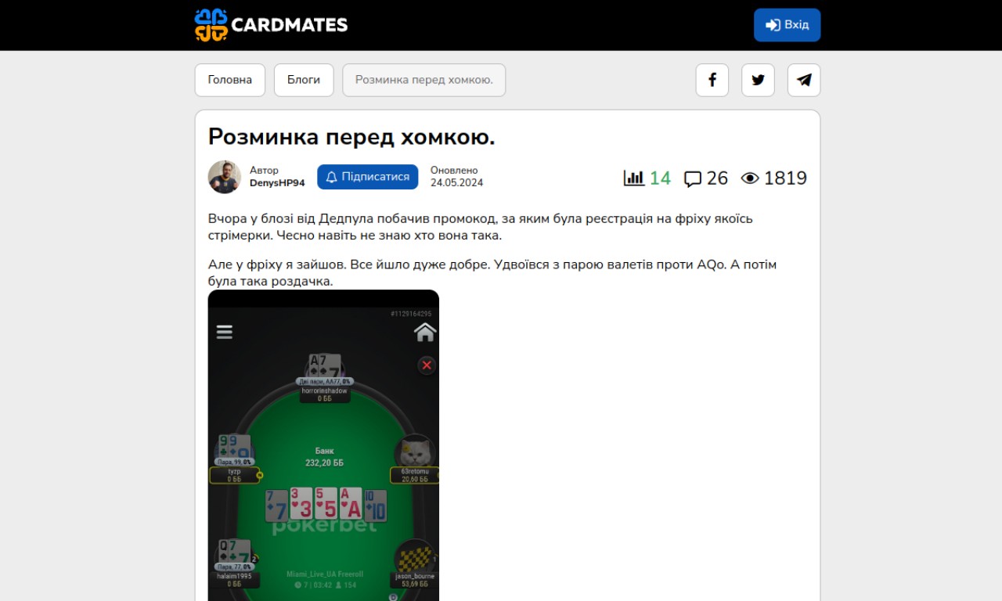The height and width of the screenshot is (601, 1002).
Task: Open Блоги breadcrumb
Action: 304,80
